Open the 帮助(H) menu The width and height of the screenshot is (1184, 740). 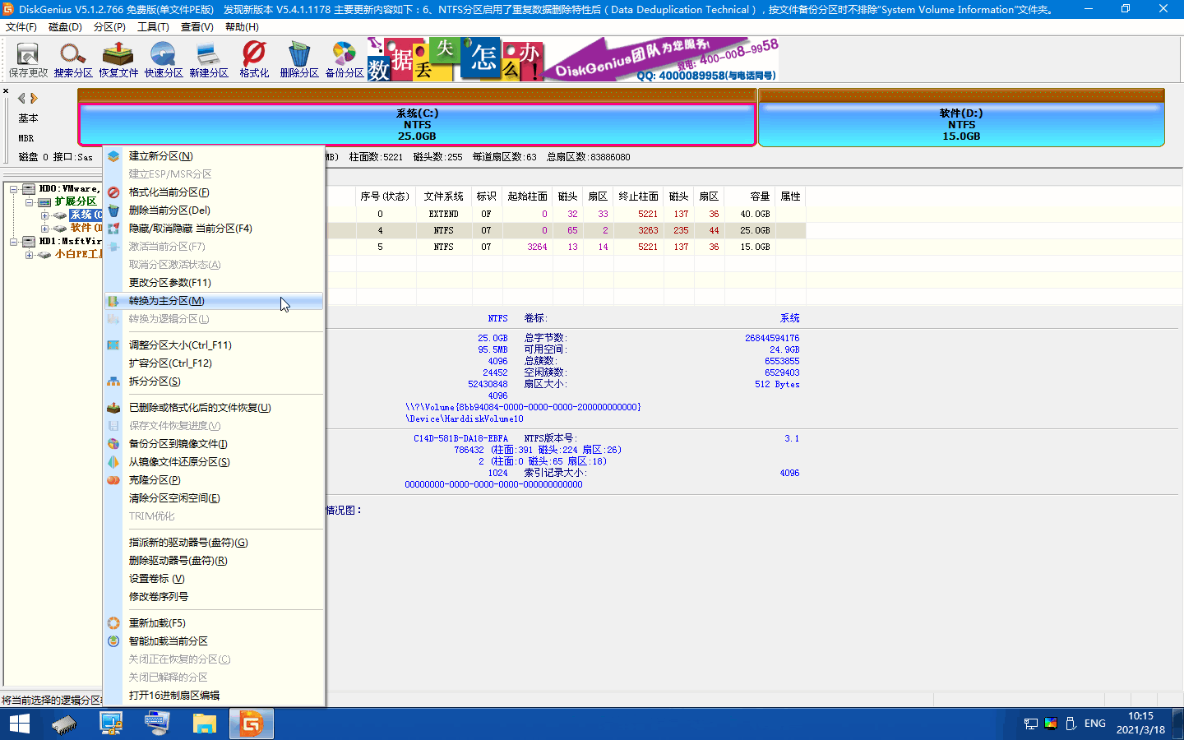pyautogui.click(x=242, y=27)
